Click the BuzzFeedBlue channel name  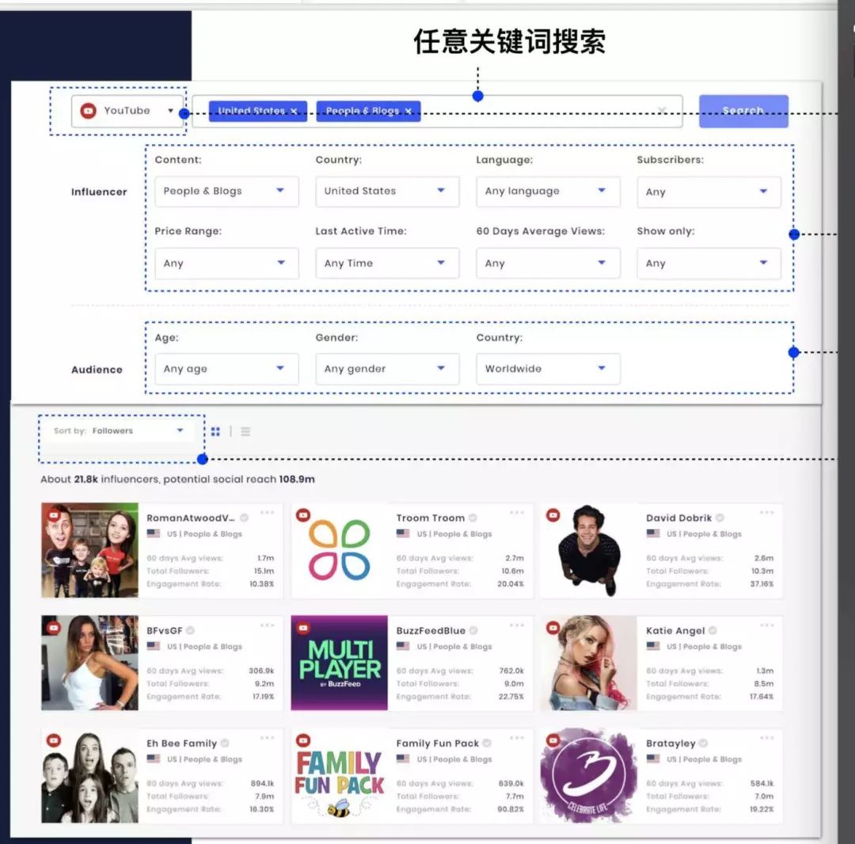click(x=431, y=631)
